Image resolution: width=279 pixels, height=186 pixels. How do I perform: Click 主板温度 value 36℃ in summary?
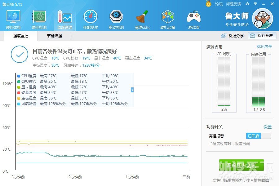point(55,65)
